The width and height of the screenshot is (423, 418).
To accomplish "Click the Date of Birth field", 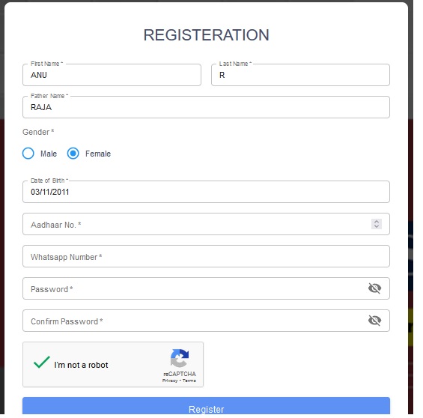I will click(x=206, y=192).
